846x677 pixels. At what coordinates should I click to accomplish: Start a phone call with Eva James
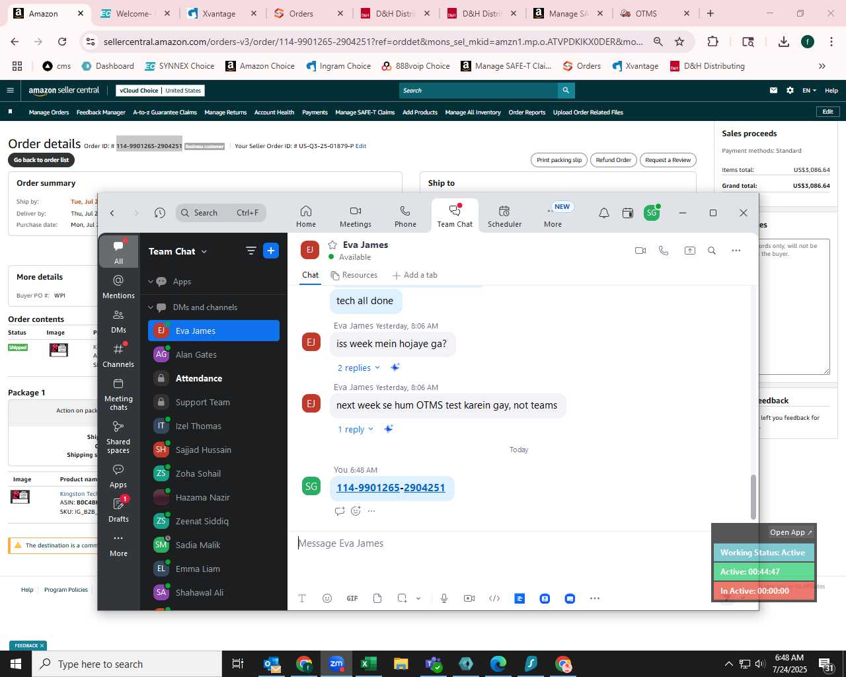tap(664, 251)
